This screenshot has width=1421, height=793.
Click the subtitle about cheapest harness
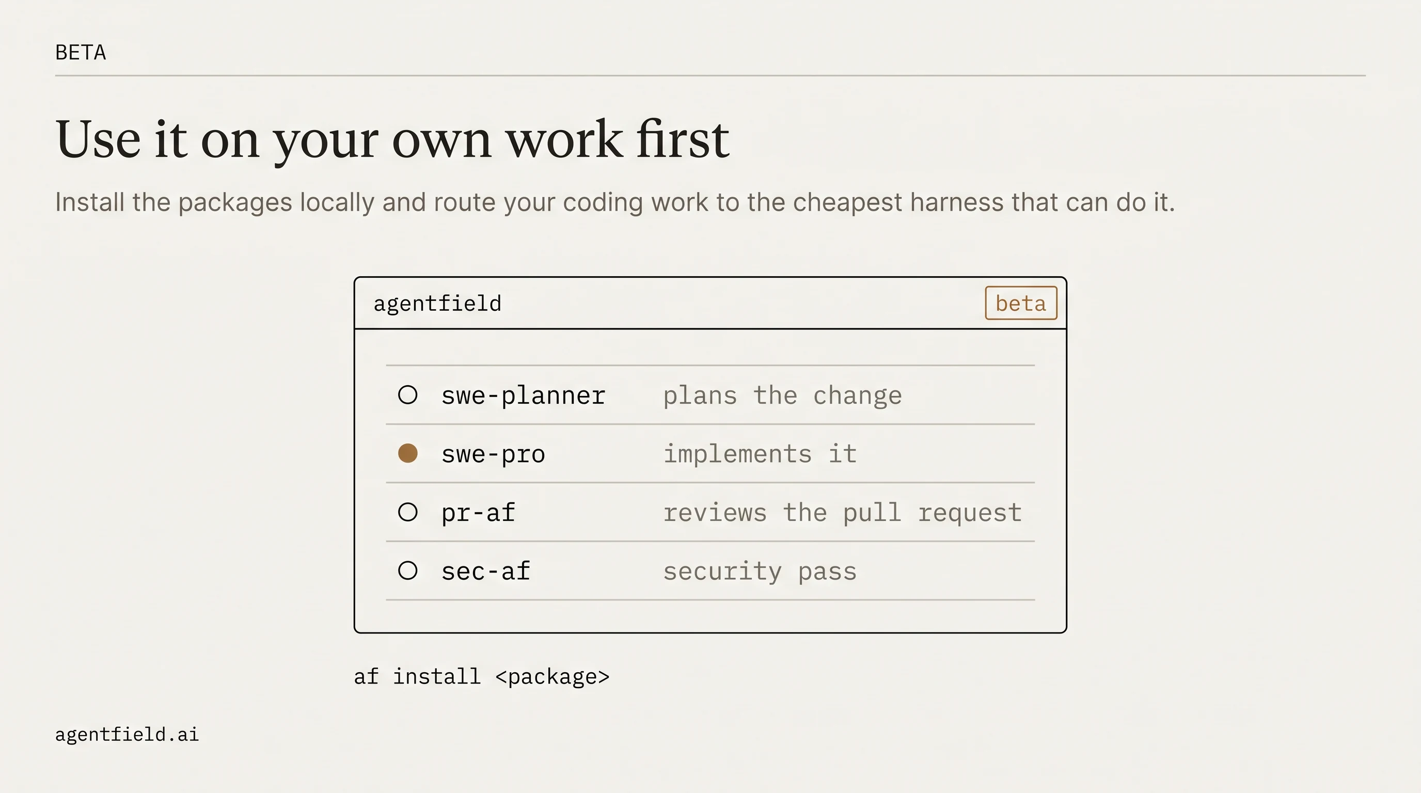point(615,202)
